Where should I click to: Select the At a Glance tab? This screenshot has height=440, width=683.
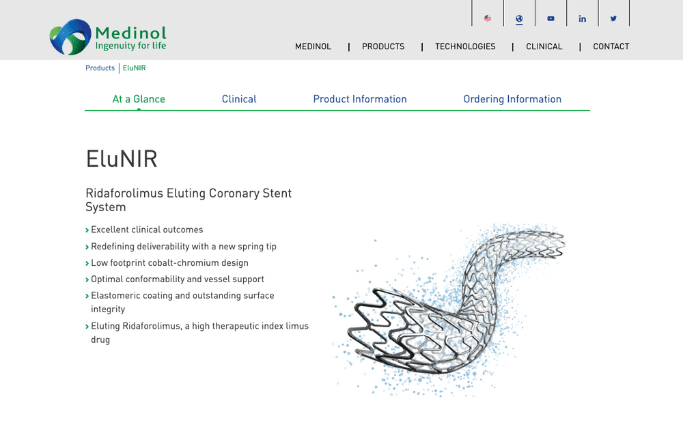139,99
